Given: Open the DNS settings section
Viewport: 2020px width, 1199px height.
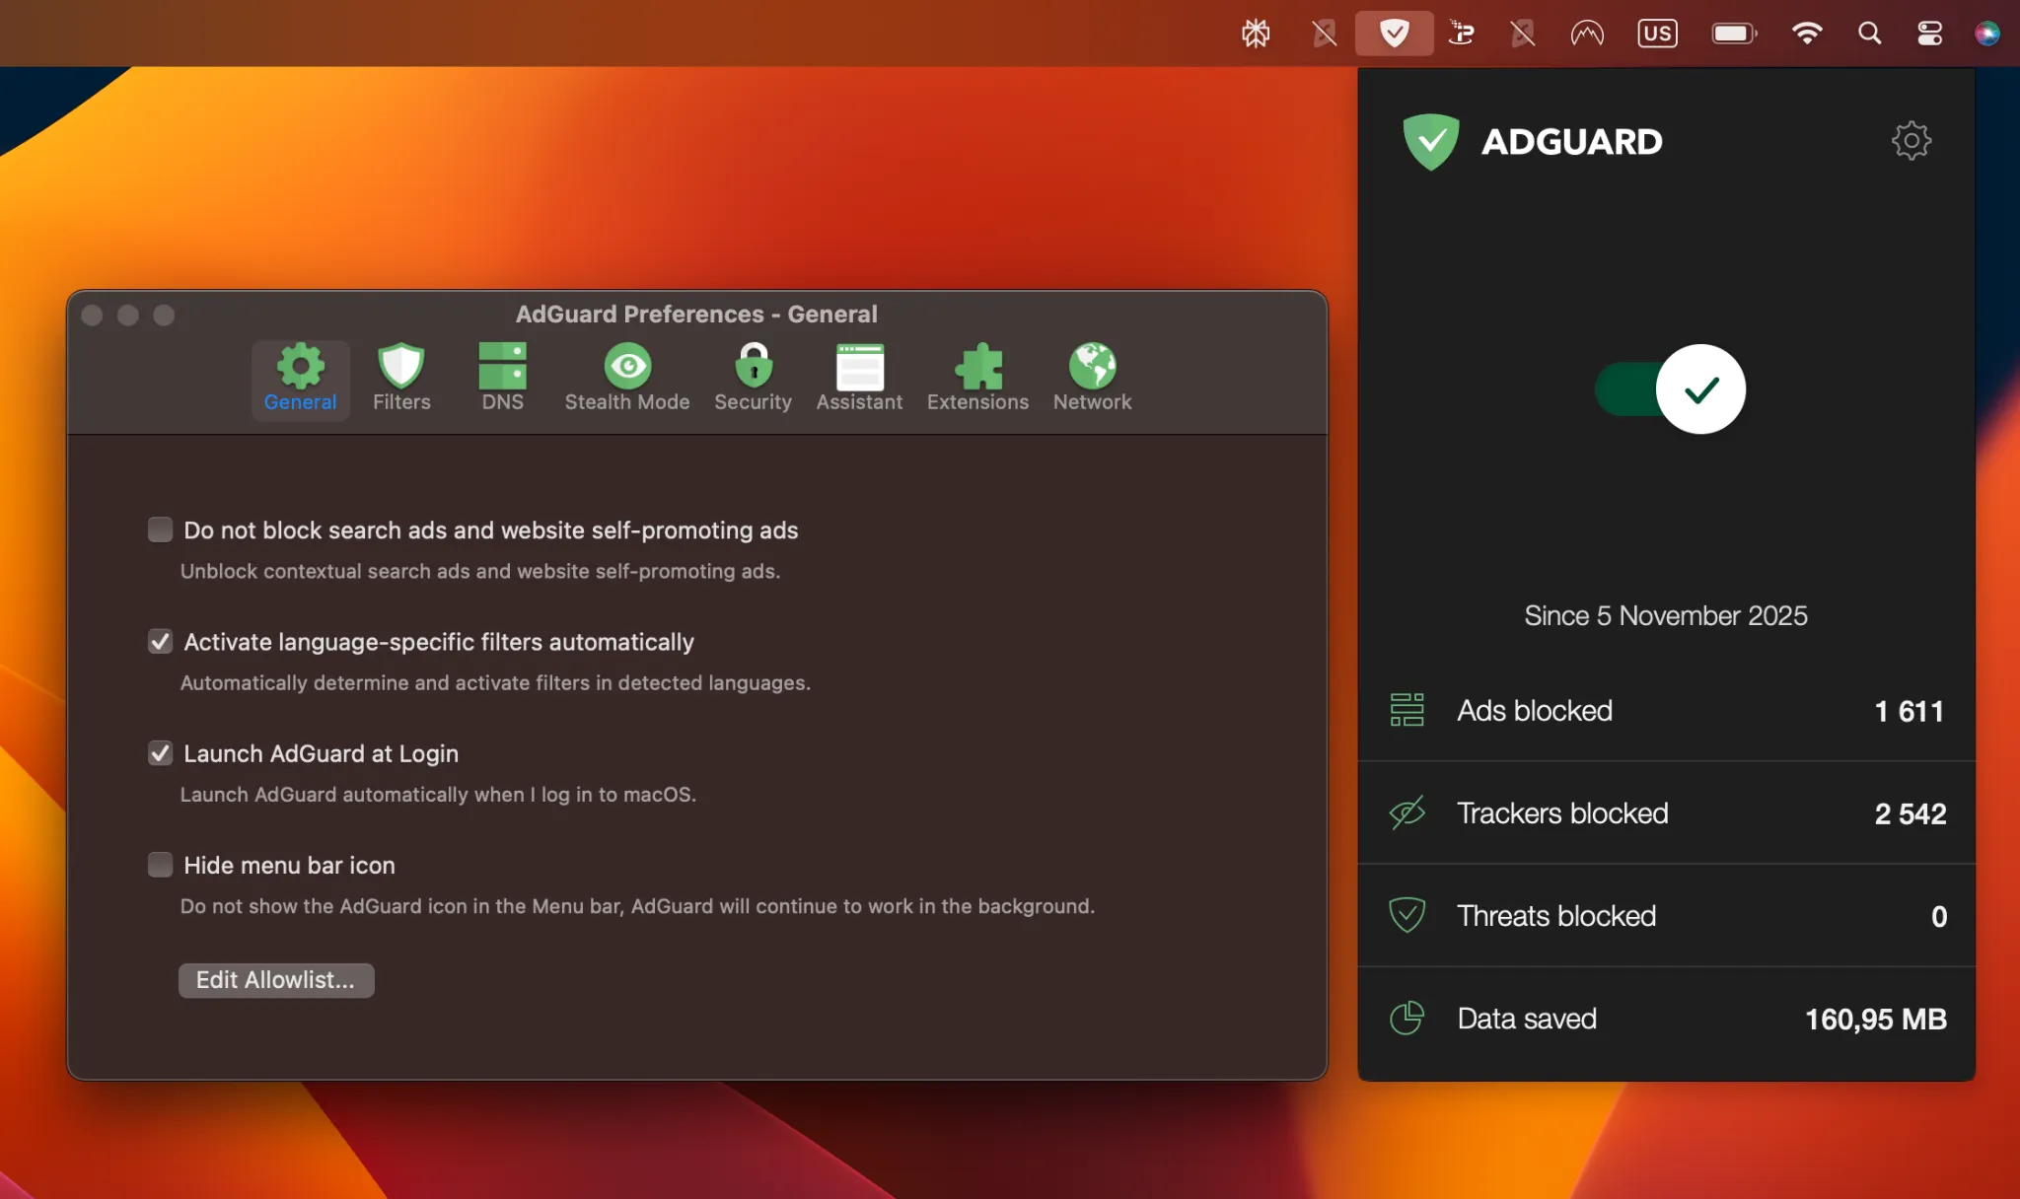Looking at the screenshot, I should pos(502,378).
